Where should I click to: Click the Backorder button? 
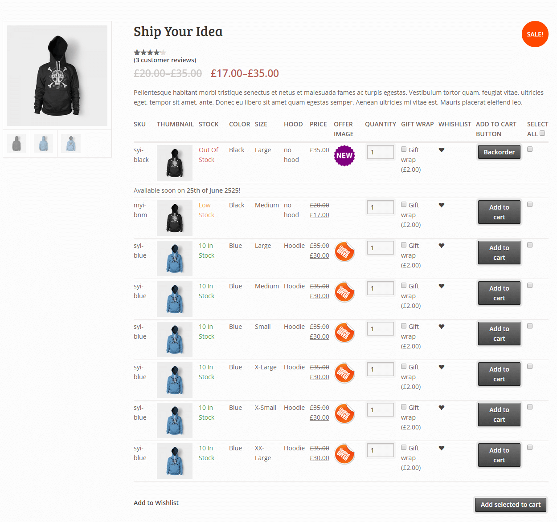[x=499, y=152]
